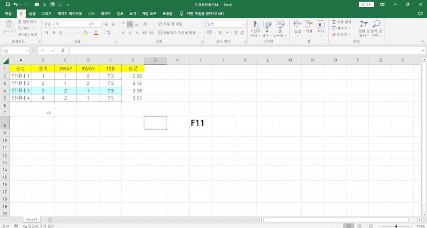
Task: Apply percent style
Action: point(220,33)
